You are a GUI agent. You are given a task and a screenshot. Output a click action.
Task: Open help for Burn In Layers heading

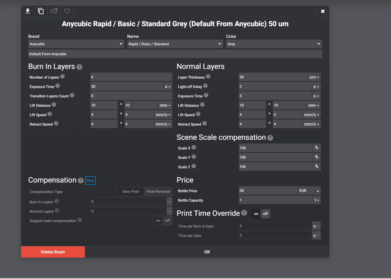tap(79, 67)
